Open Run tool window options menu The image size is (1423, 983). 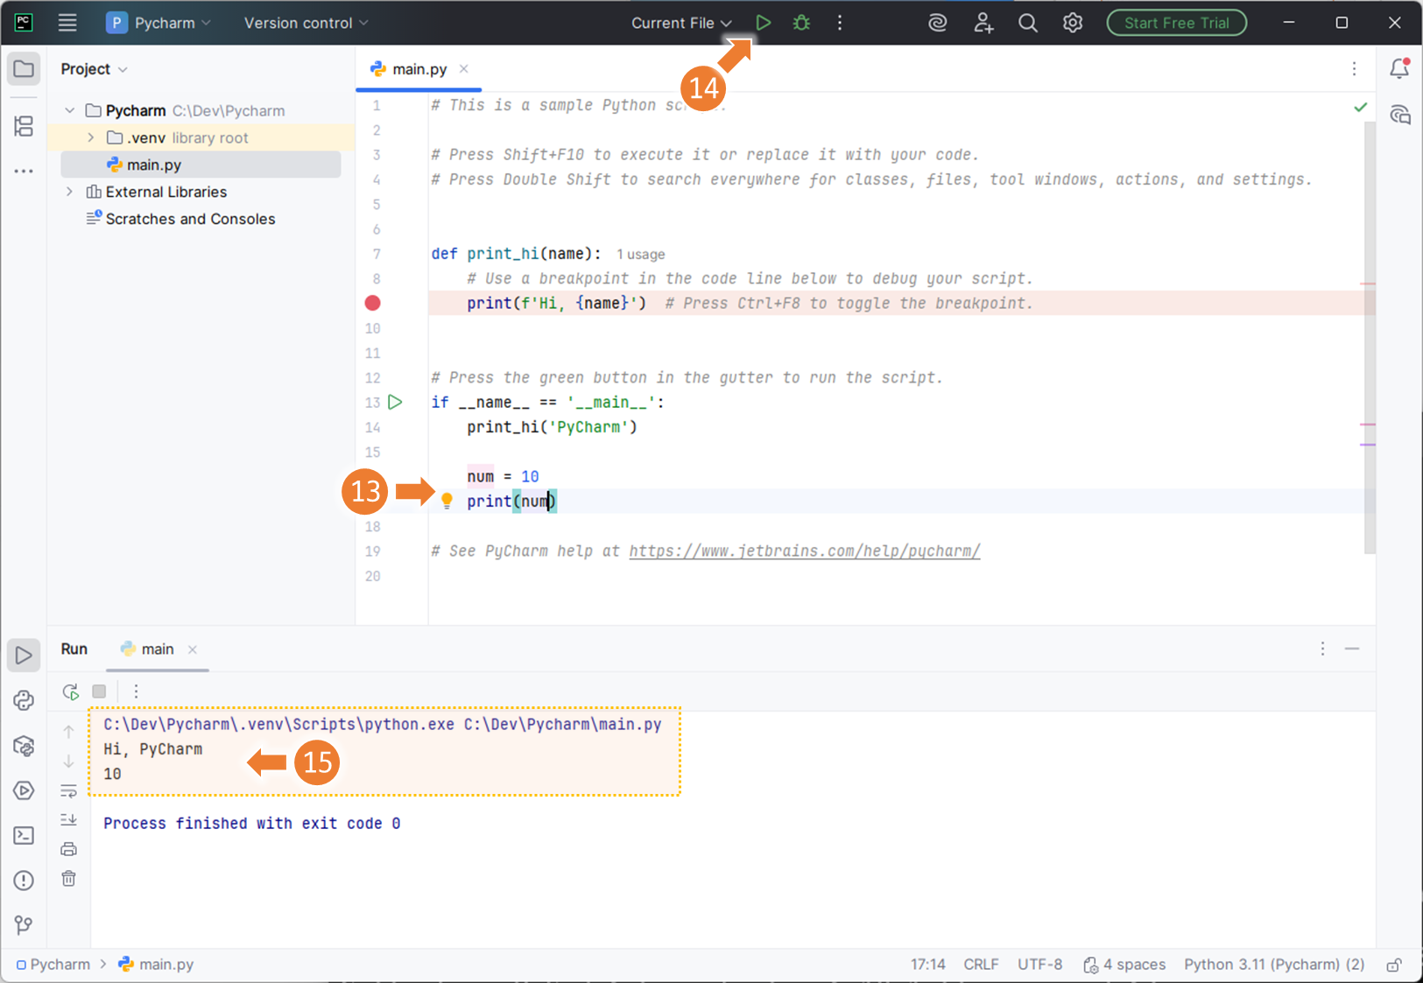(x=1322, y=649)
